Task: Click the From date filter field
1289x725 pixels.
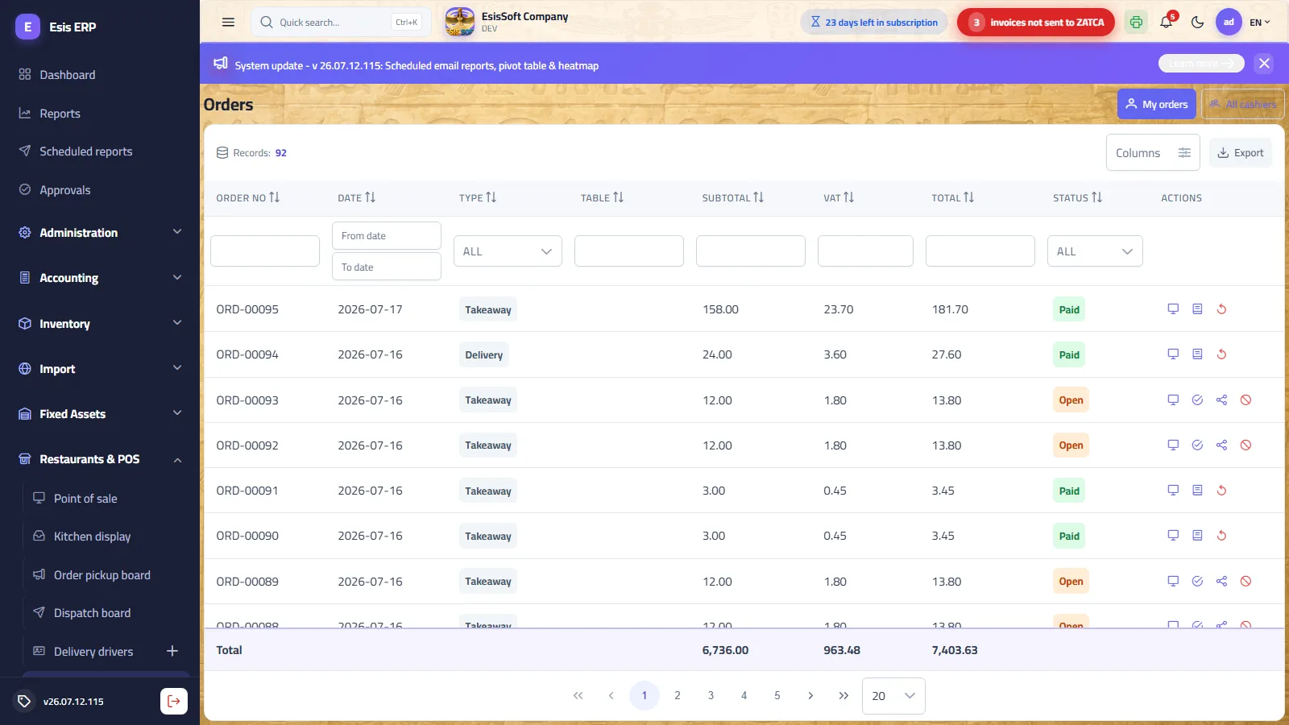Action: click(x=387, y=236)
